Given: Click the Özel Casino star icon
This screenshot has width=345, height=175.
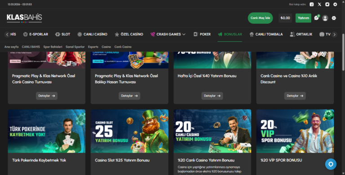Looking at the screenshot, I should (x=117, y=34).
